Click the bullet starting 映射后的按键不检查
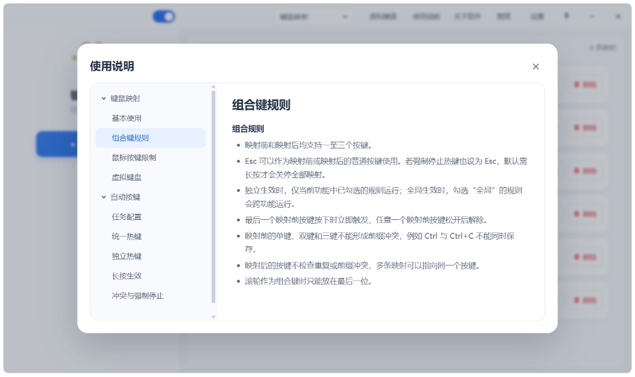Image resolution: width=635 pixels, height=377 pixels. pyautogui.click(x=362, y=266)
